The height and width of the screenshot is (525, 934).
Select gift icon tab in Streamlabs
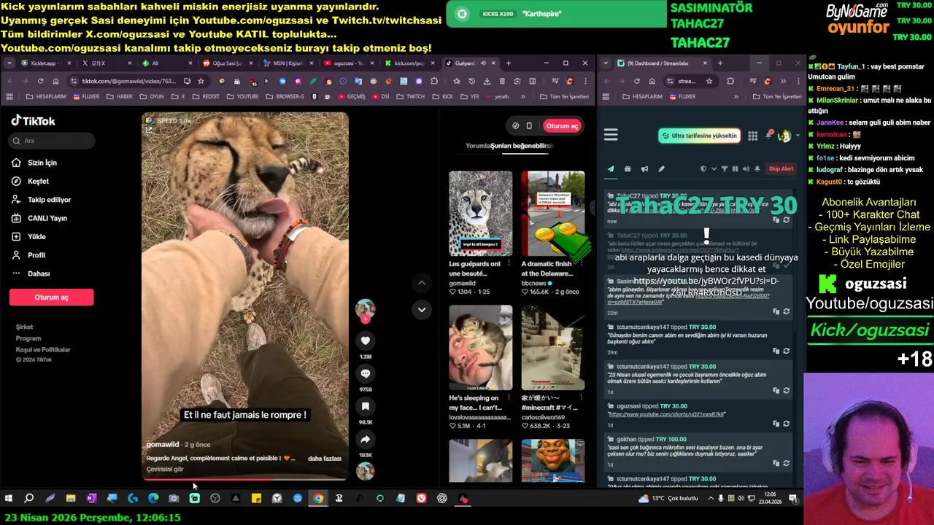click(628, 169)
